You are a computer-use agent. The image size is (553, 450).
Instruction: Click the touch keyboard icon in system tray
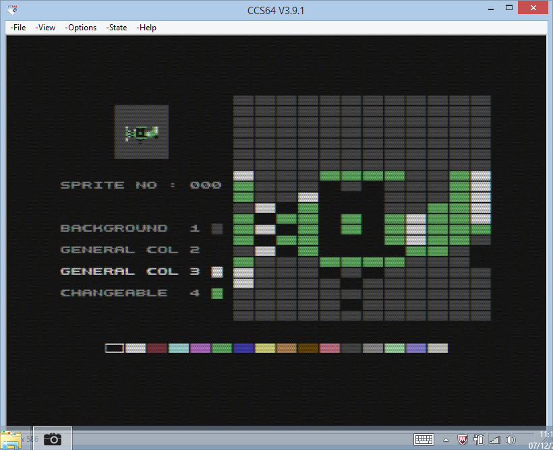tap(424, 439)
